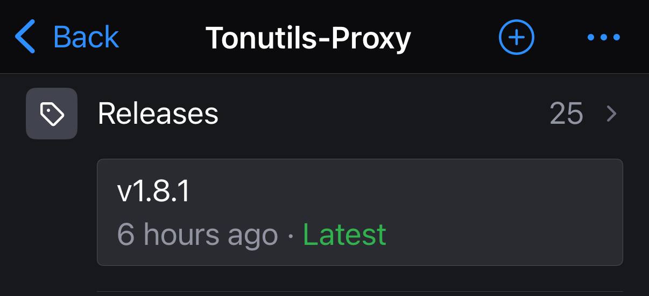Click the dot separator before Latest
The height and width of the screenshot is (296, 649).
coord(291,235)
